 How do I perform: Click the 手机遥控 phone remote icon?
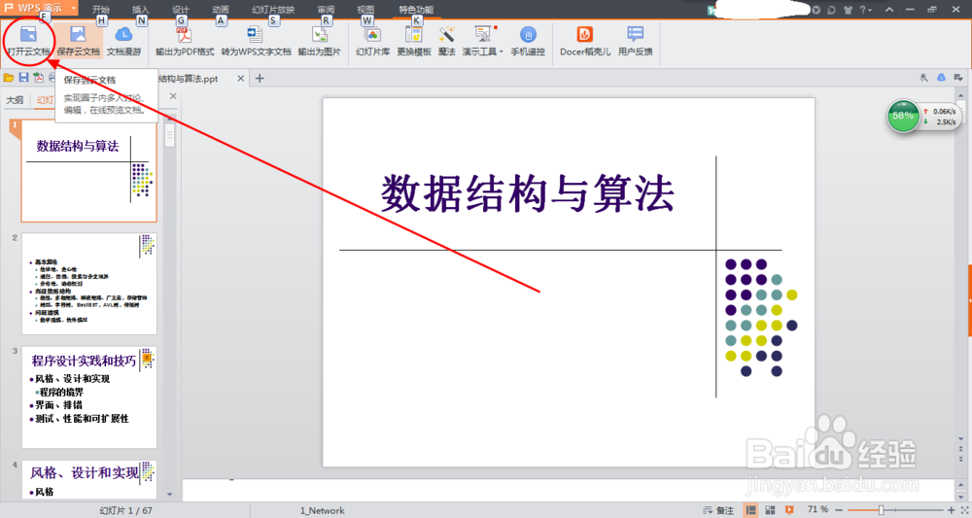[x=528, y=34]
